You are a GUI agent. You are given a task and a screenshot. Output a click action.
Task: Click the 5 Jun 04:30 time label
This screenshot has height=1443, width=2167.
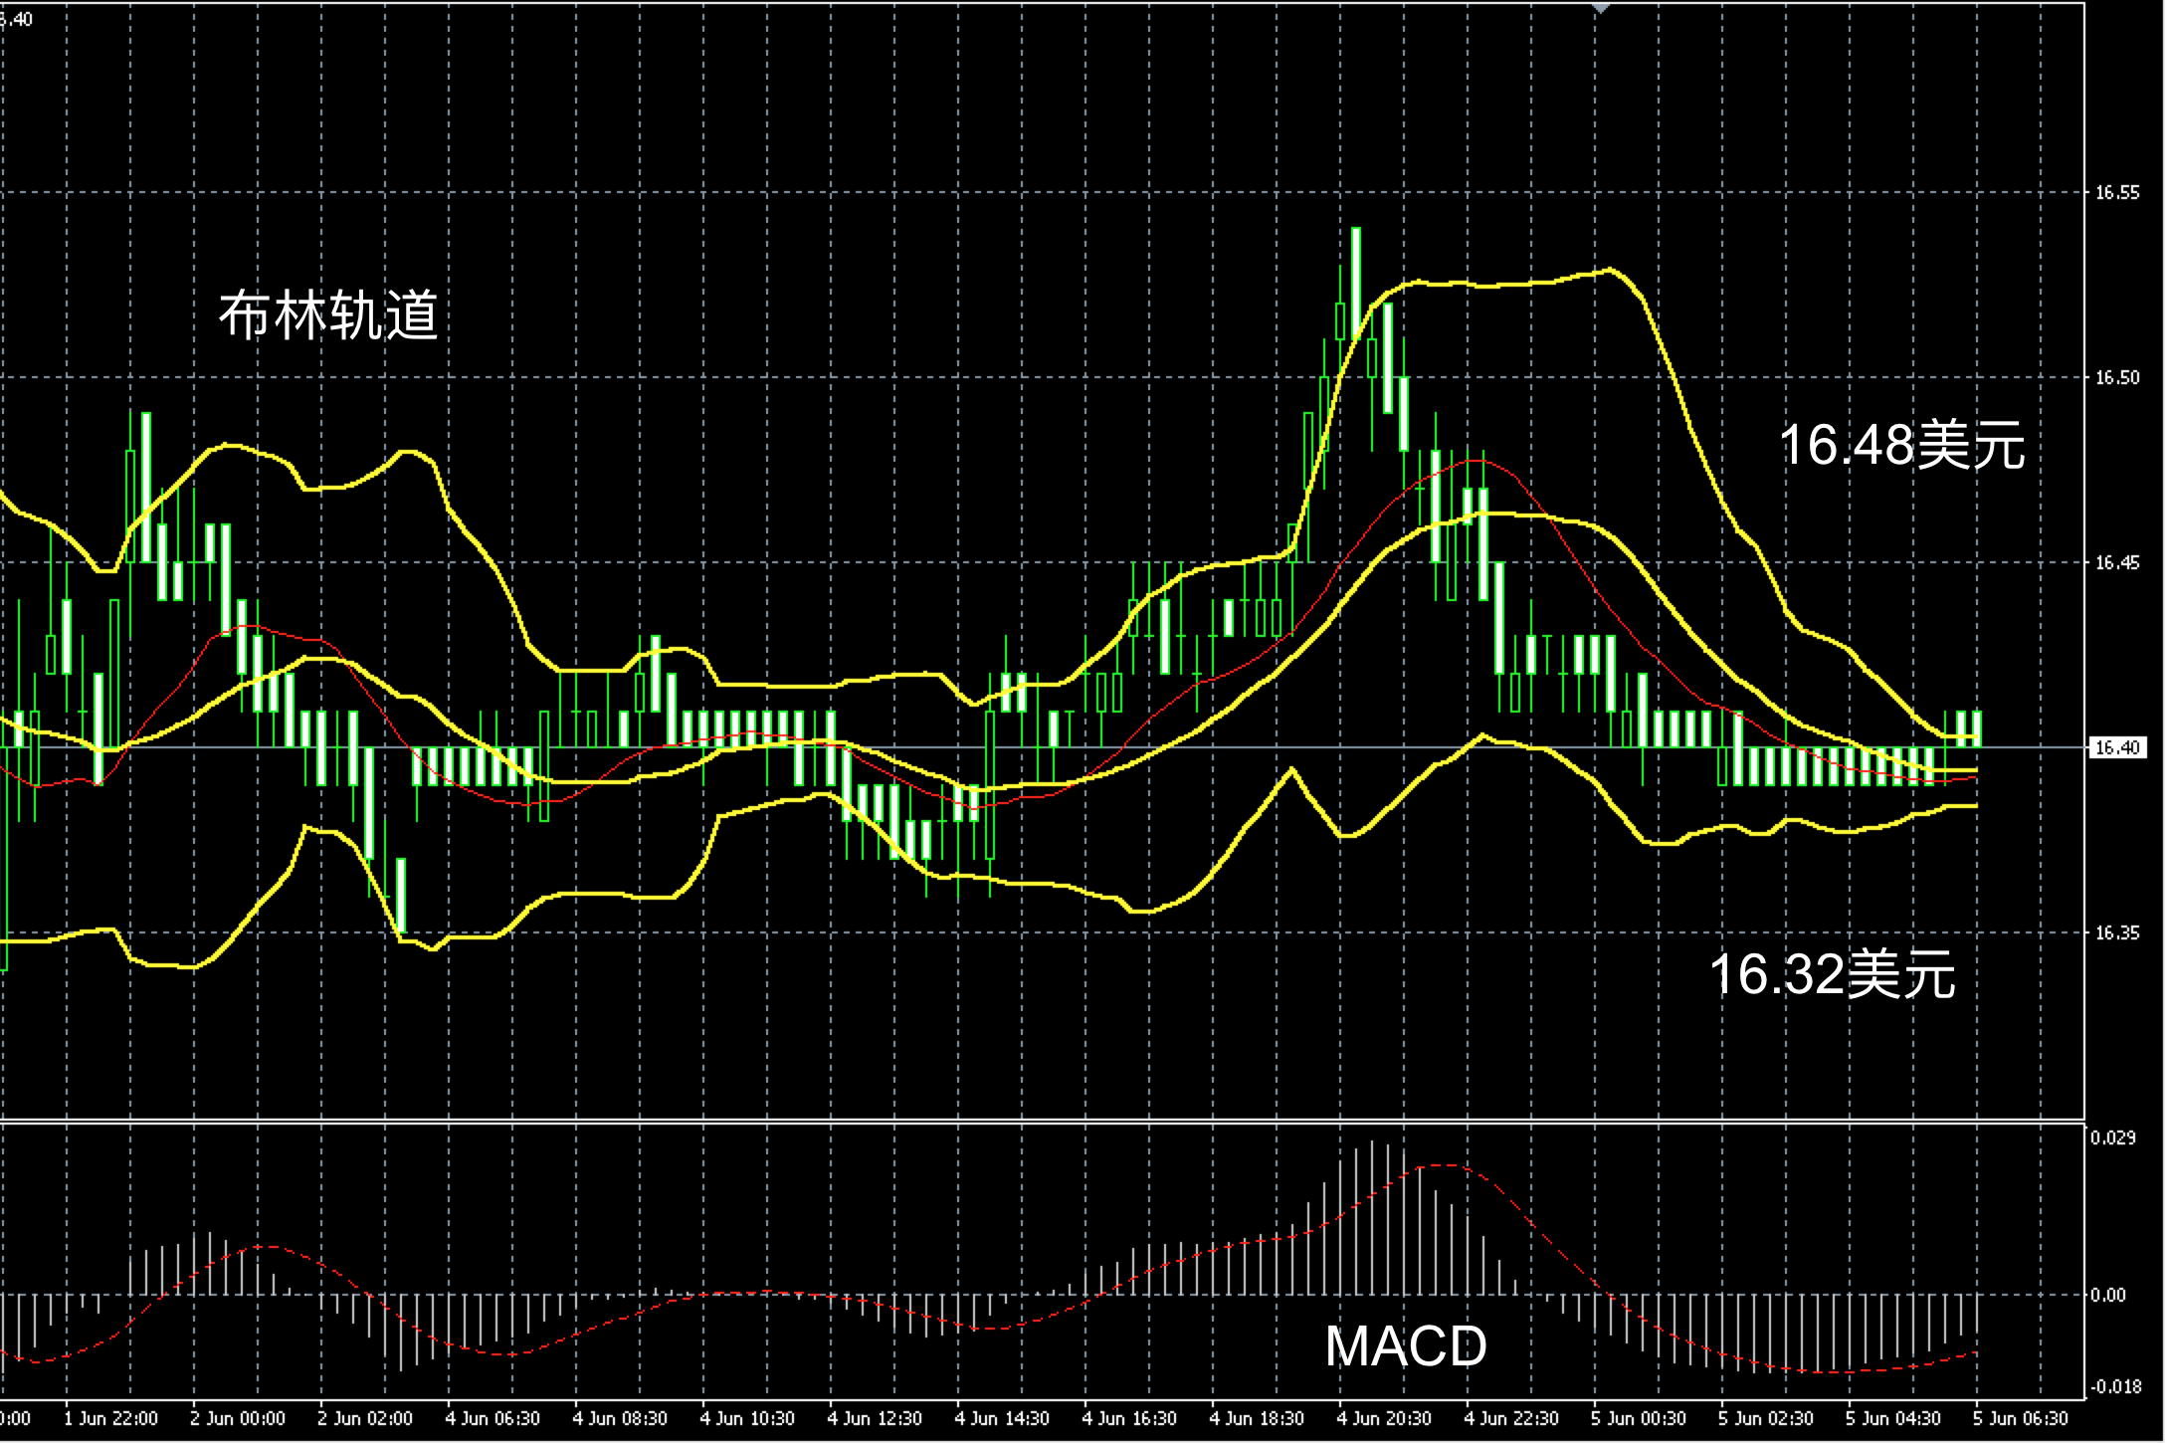(x=1893, y=1418)
